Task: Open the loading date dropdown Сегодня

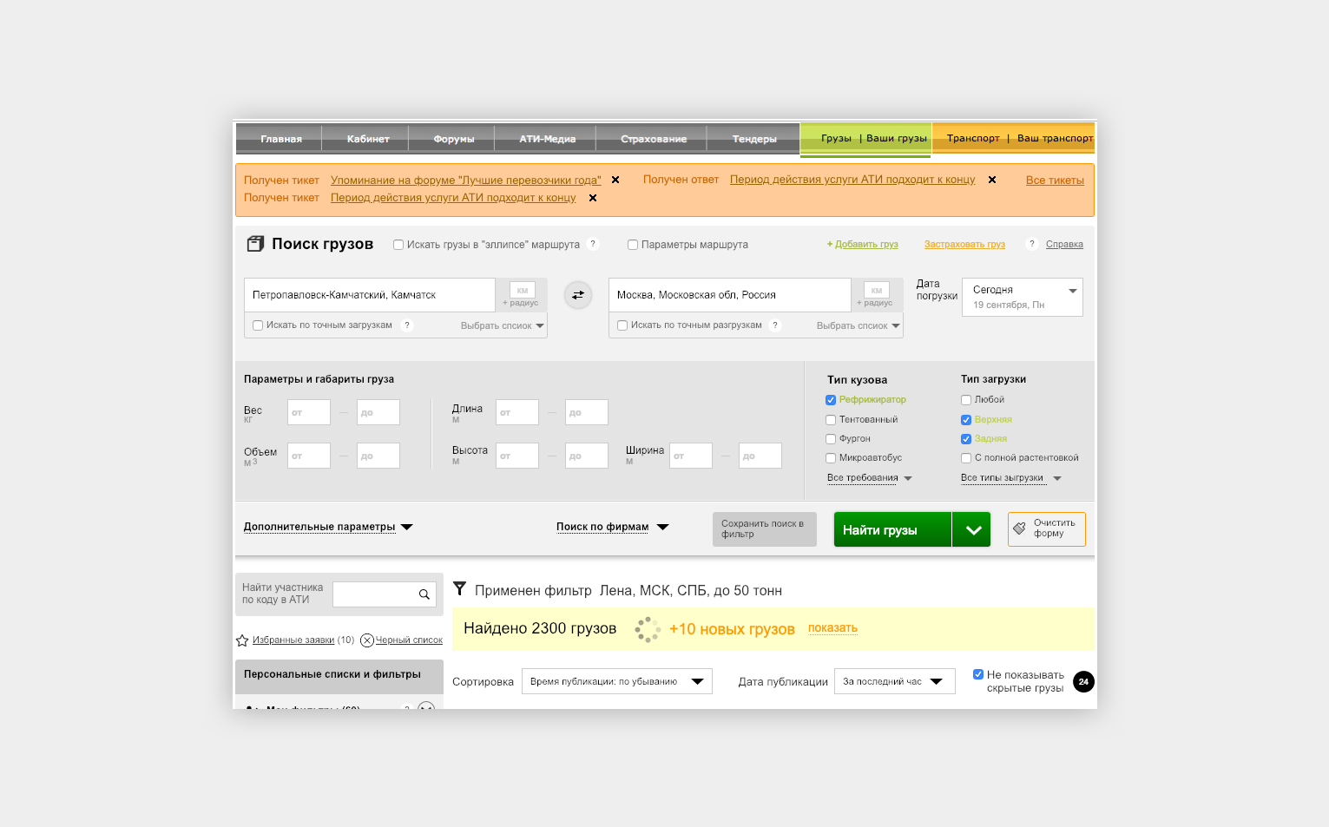Action: click(x=1023, y=297)
